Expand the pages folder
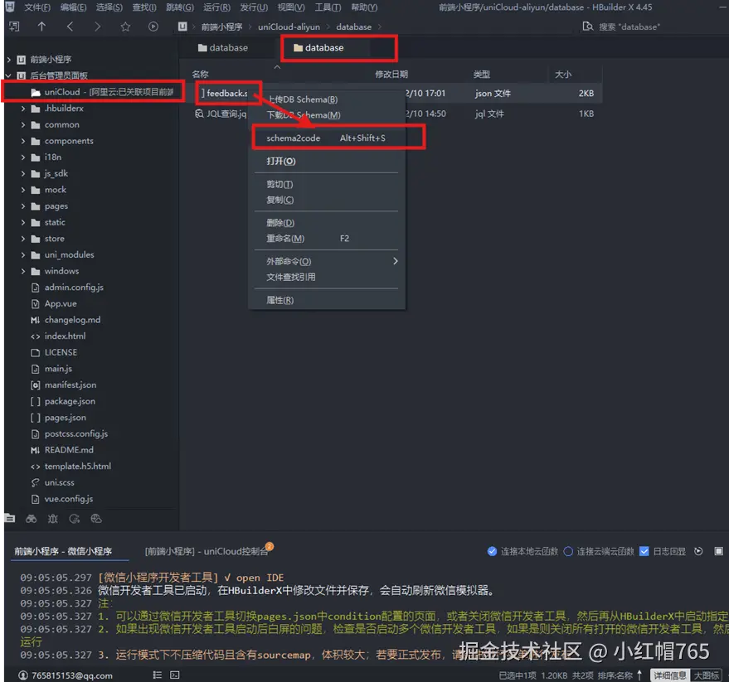729x682 pixels. pos(22,206)
